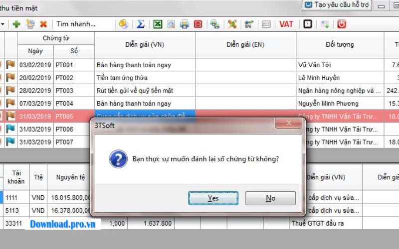Click the black square toolbar icon
Screen dimensions: 399x249
[x=308, y=24]
